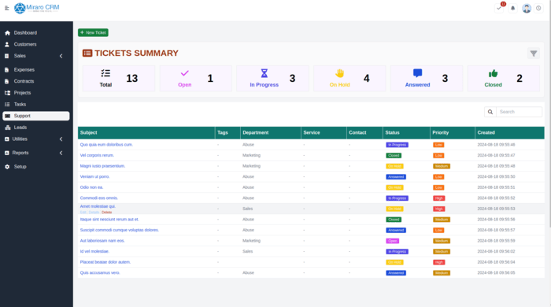The image size is (551, 307).
Task: Click Answered status badge for 'Veniam ut porro.'
Action: (x=396, y=176)
